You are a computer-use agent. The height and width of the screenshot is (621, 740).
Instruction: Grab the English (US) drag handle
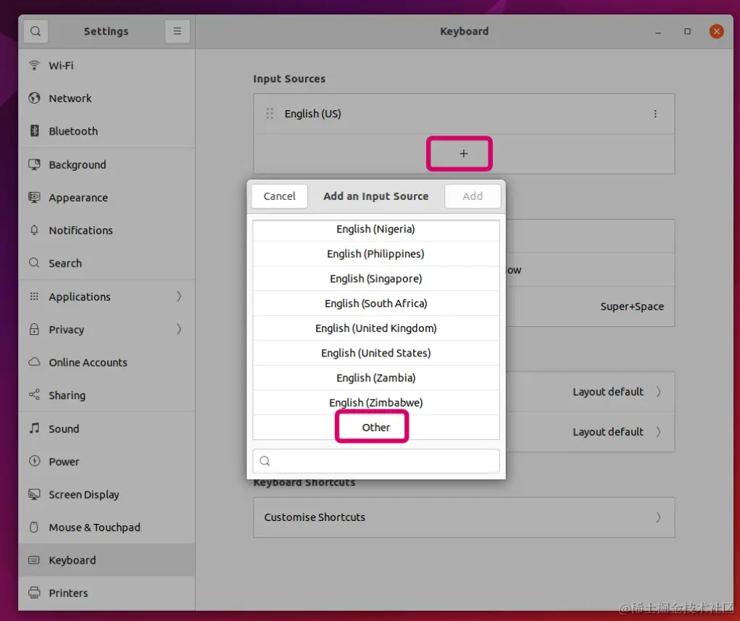pyautogui.click(x=270, y=114)
